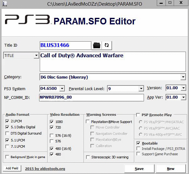Select PS Vita/PSP AVC/AAC radio
The image size is (189, 174).
(140, 128)
